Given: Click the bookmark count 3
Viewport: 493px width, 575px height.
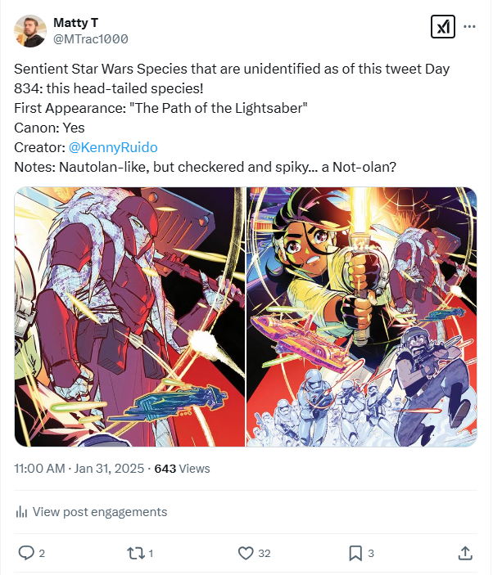Looking at the screenshot, I should (371, 554).
